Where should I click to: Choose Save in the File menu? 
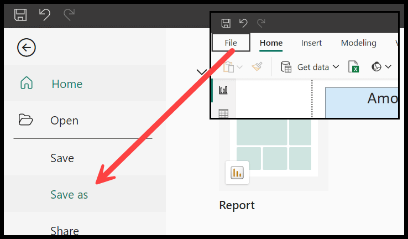[x=85, y=158]
